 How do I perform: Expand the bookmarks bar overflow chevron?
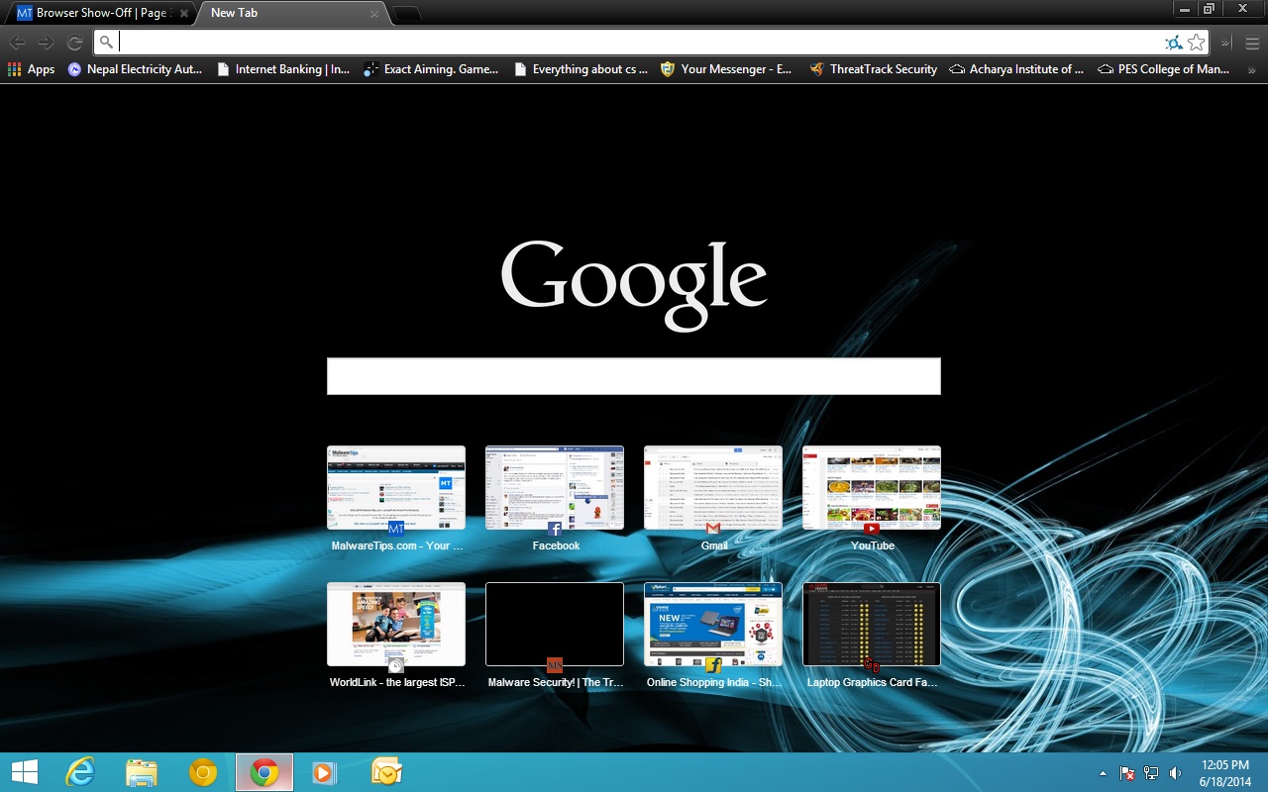[x=1252, y=69]
